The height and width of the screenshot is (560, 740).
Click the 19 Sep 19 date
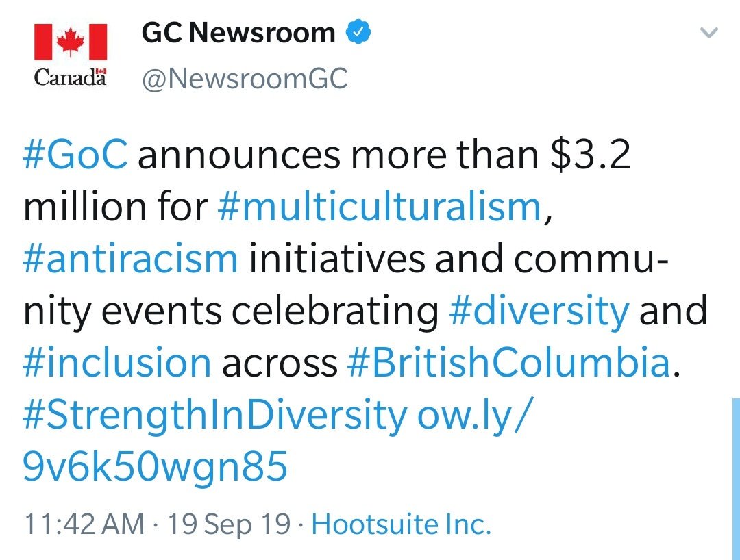[x=230, y=524]
